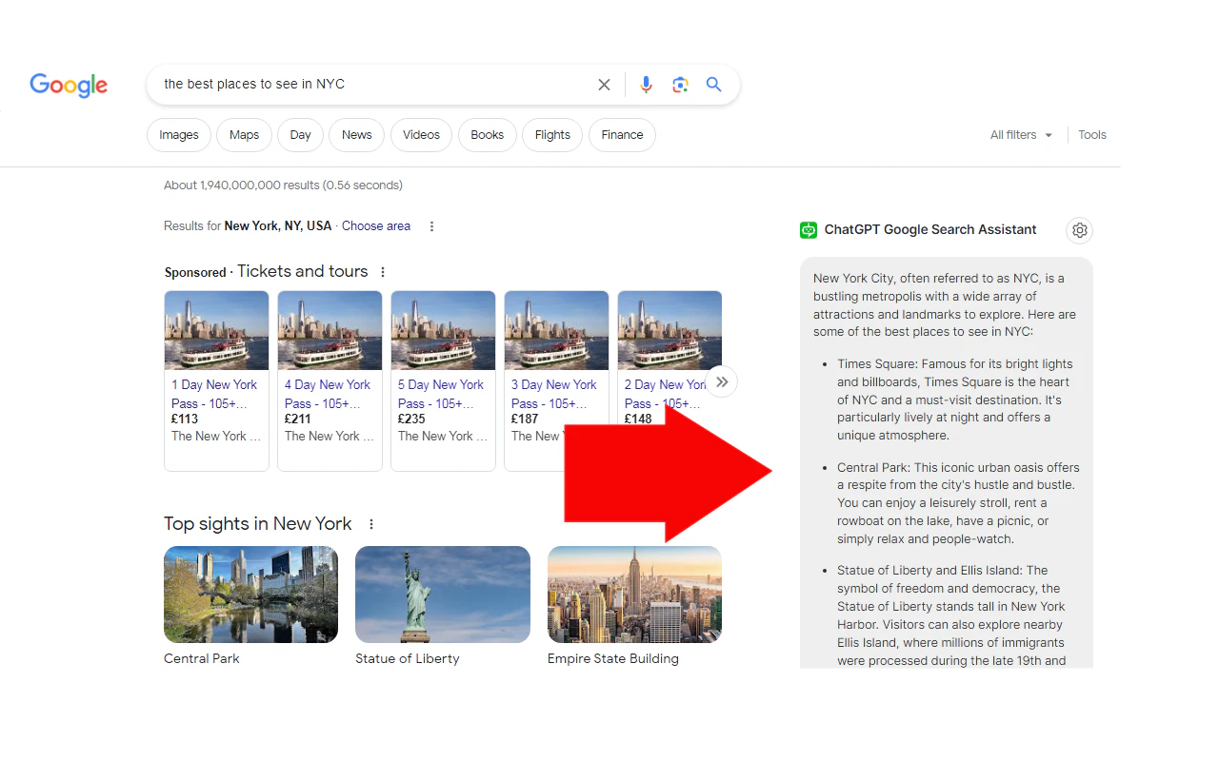The width and height of the screenshot is (1219, 761).
Task: Select the Day filter chip
Action: click(301, 135)
